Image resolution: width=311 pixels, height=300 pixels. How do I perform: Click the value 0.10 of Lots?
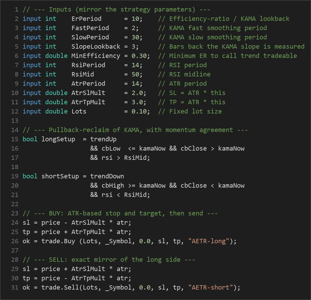pos(139,111)
